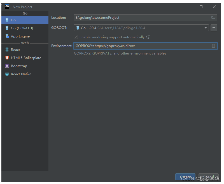Click the React Native atom icon

coord(7,74)
